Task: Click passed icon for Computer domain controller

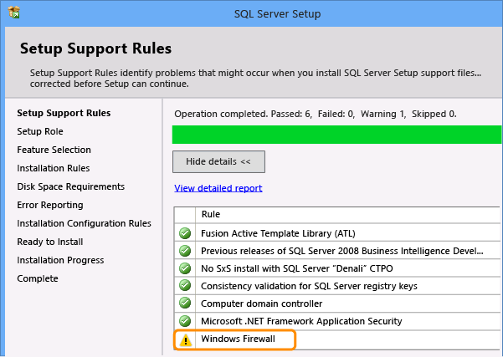Action: coord(184,303)
